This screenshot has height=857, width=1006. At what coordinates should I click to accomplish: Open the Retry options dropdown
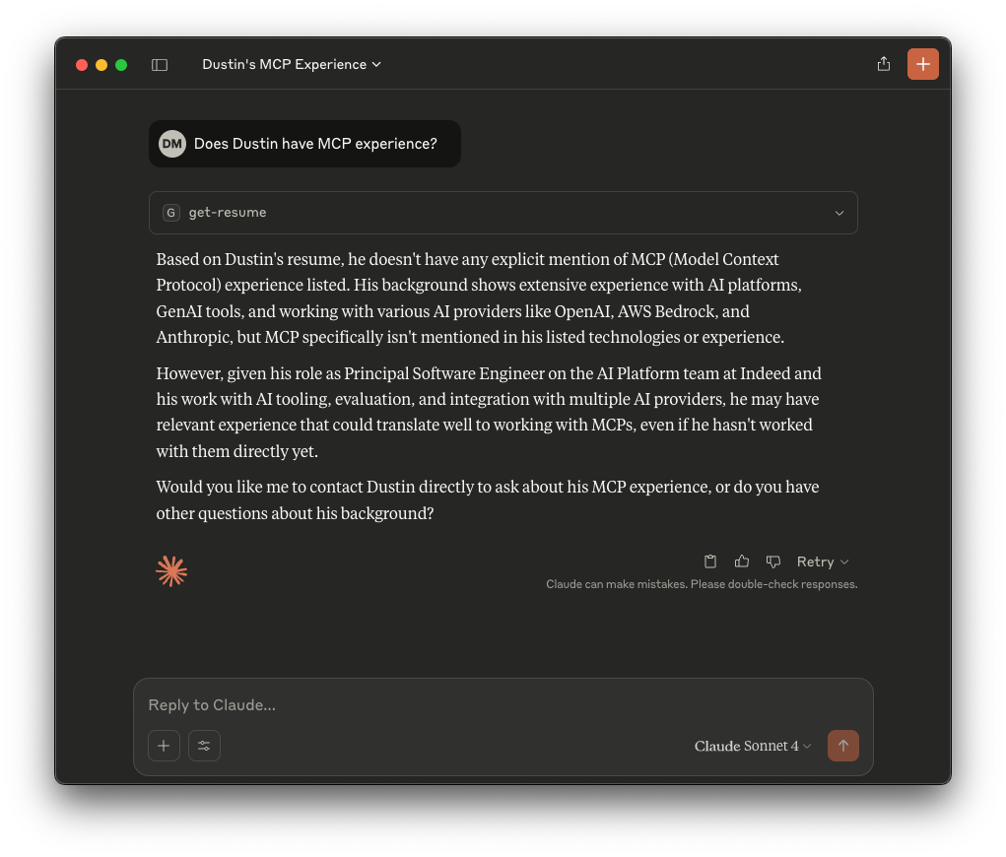[823, 561]
